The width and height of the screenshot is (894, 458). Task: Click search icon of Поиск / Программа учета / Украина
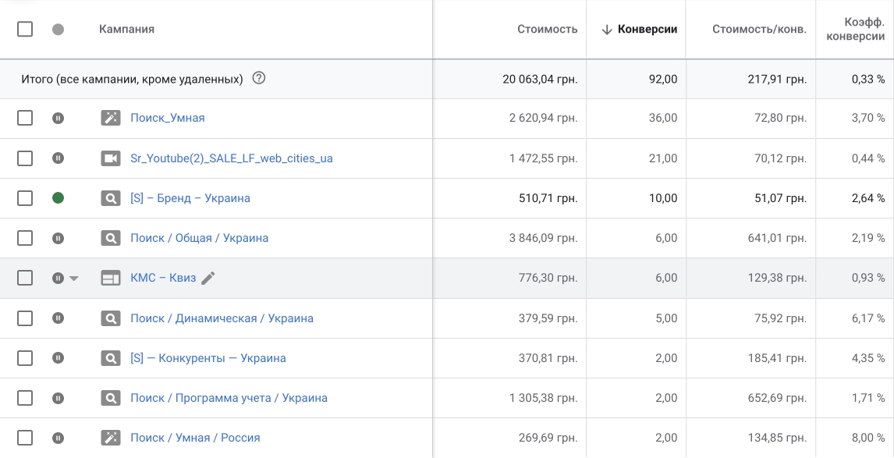(111, 398)
